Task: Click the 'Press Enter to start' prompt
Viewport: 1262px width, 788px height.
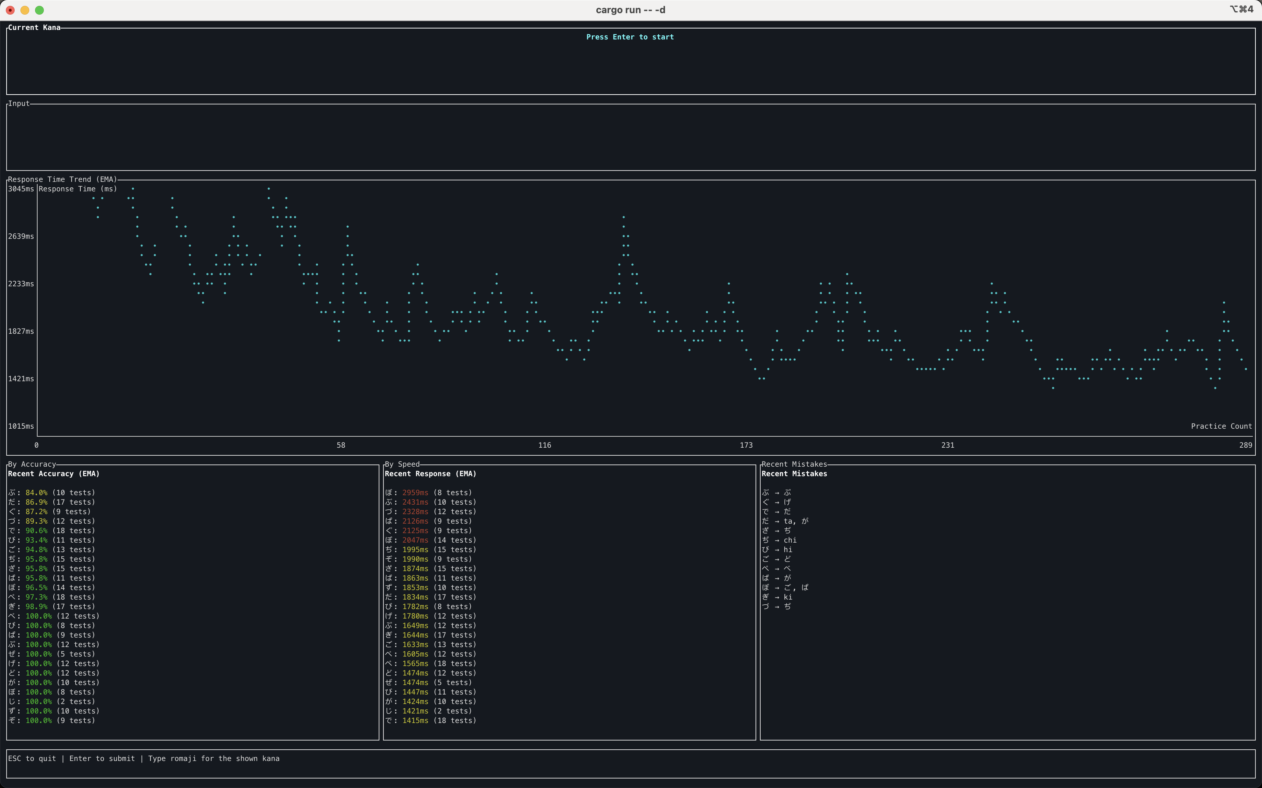Action: point(630,37)
